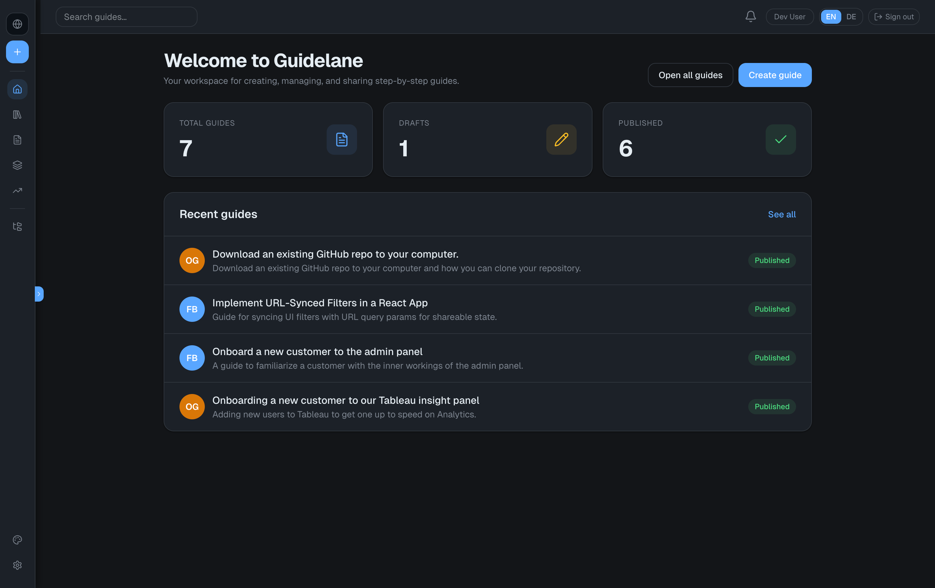This screenshot has width=935, height=588.
Task: Open guide 'Download an existing GitHub repo to your computer.'
Action: coord(487,260)
